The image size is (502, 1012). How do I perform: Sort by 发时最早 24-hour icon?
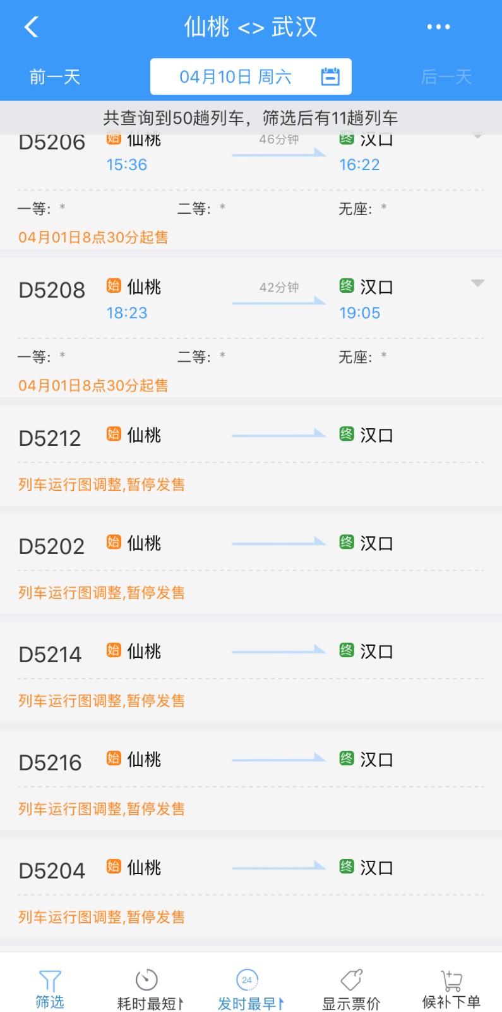[247, 980]
